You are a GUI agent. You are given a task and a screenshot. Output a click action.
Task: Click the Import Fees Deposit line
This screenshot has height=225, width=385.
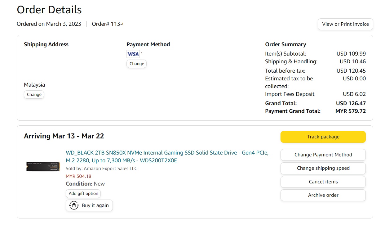coord(315,94)
